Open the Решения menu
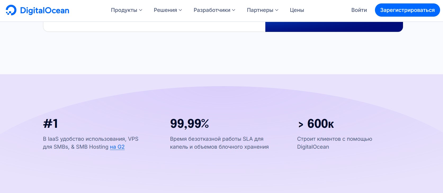 coord(168,10)
